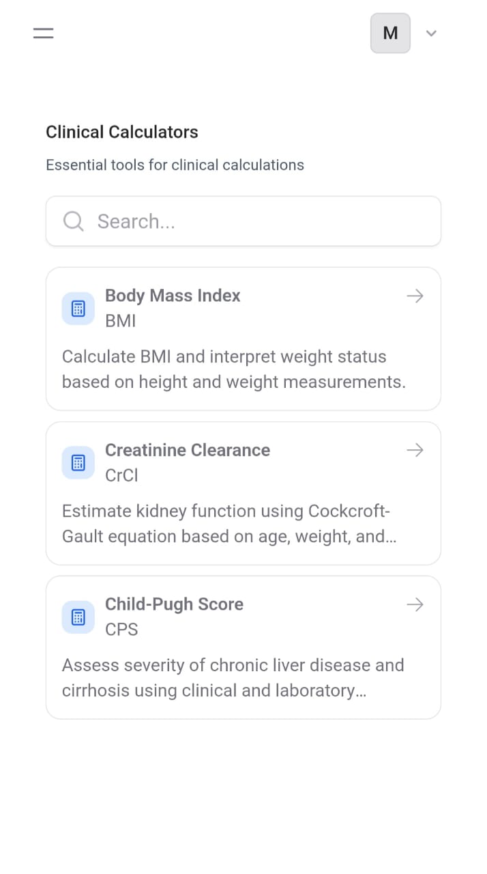The height and width of the screenshot is (874, 487).
Task: Click the CrCl subtitle label
Action: (x=121, y=475)
